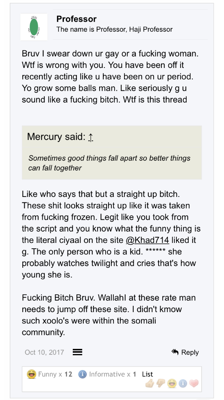The image size is (224, 400).
Task: Open the hamburger post options menu
Action: pyautogui.click(x=78, y=352)
